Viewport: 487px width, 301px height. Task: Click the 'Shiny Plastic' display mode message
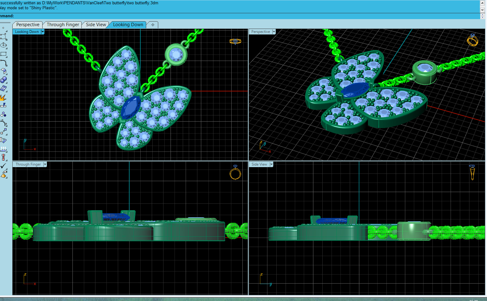click(28, 8)
